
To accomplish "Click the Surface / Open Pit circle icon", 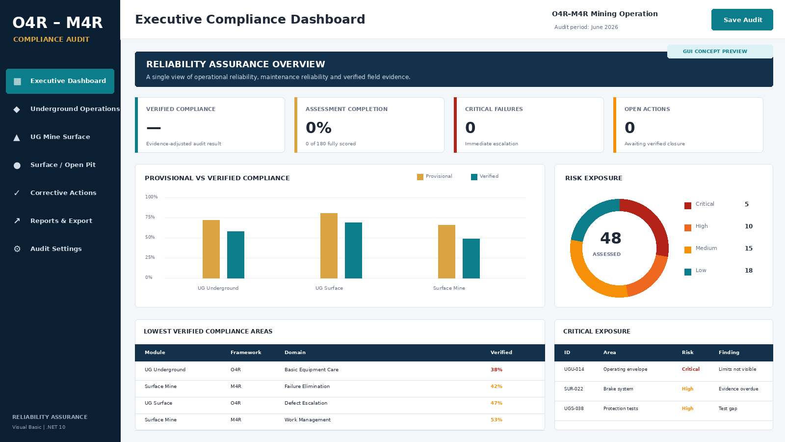I will (x=17, y=166).
